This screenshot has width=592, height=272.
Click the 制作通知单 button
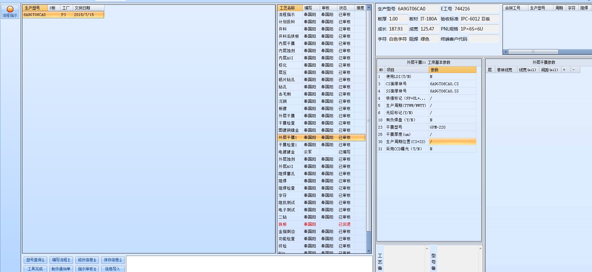[61, 269]
